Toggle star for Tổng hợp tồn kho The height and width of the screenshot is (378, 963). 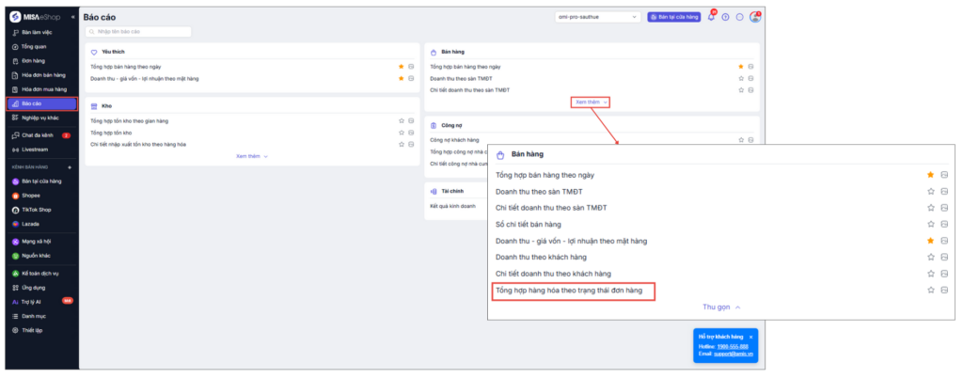pyautogui.click(x=402, y=133)
